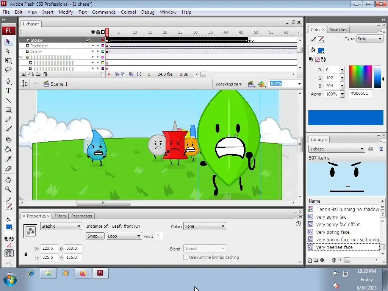Image resolution: width=388 pixels, height=291 pixels.
Task: Select the Eraser tool
Action: [8, 169]
